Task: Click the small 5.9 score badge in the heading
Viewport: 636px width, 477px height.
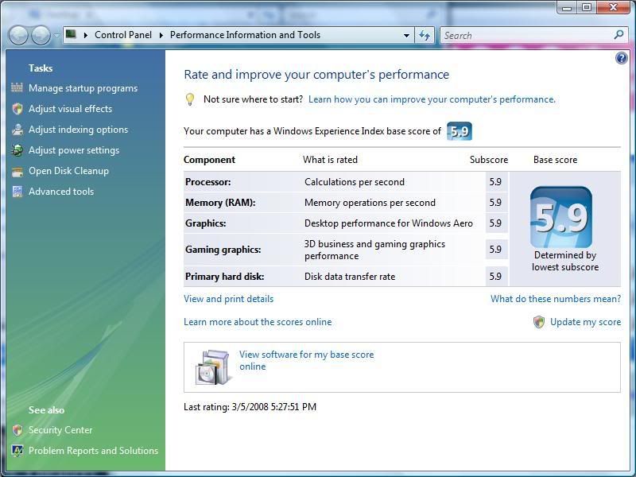Action: point(460,131)
